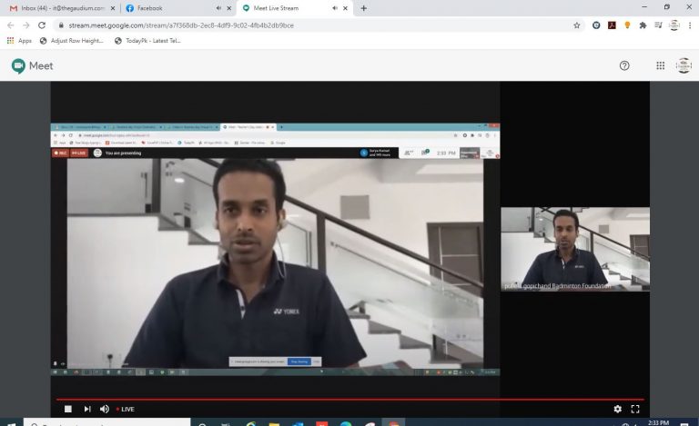
Task: Click the Meet logo
Action: coord(33,65)
